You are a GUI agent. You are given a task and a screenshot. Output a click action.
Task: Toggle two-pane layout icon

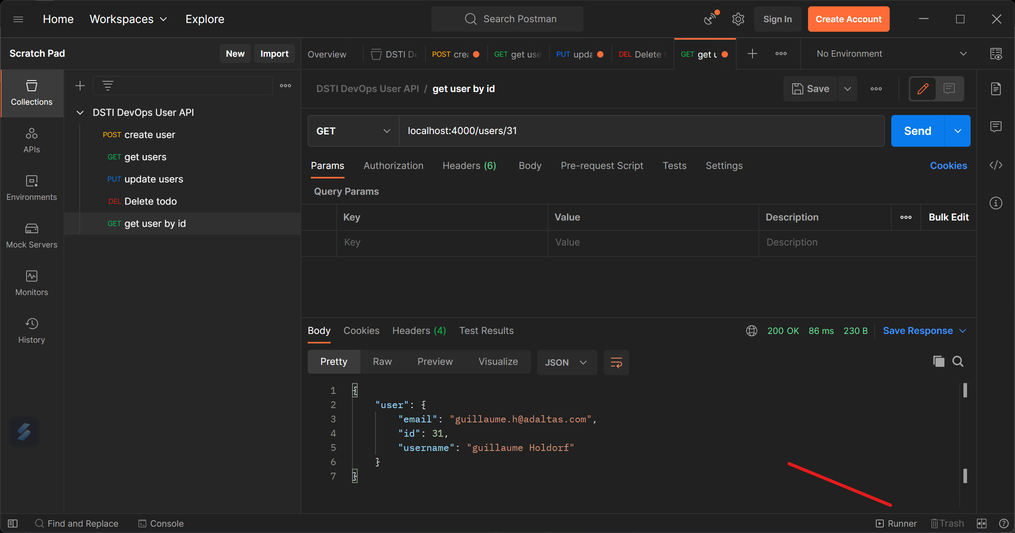[x=982, y=523]
